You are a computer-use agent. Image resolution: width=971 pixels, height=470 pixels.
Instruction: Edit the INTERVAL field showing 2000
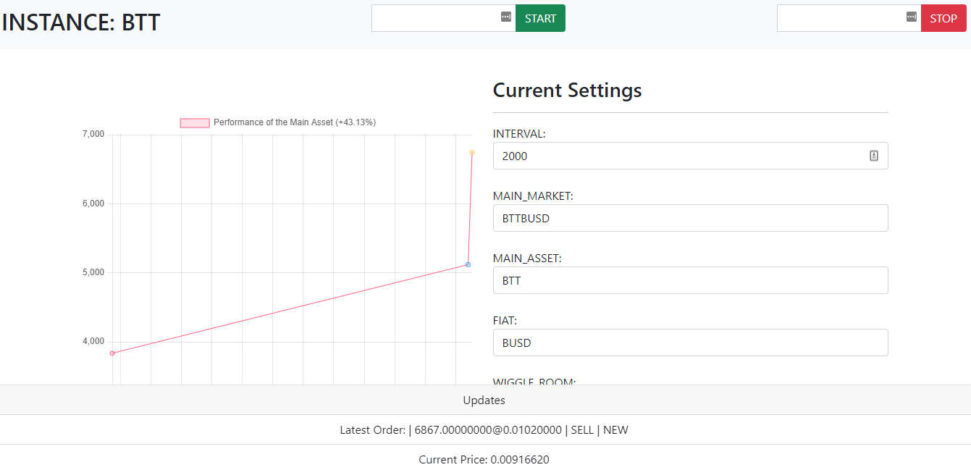[x=690, y=156]
